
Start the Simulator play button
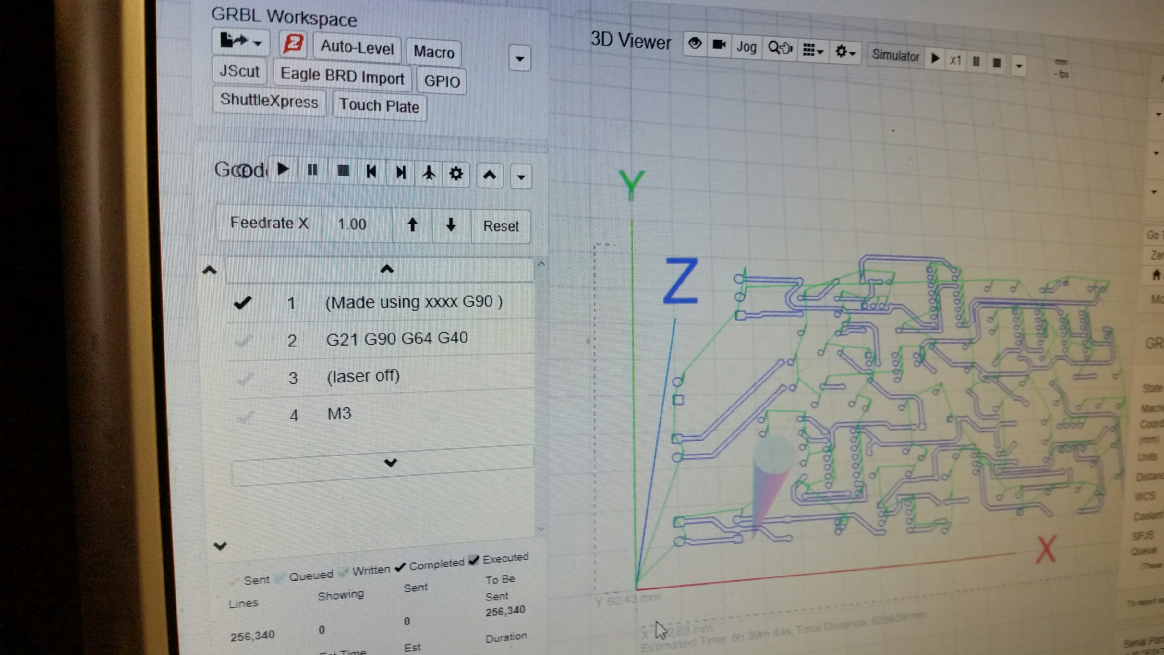click(935, 59)
